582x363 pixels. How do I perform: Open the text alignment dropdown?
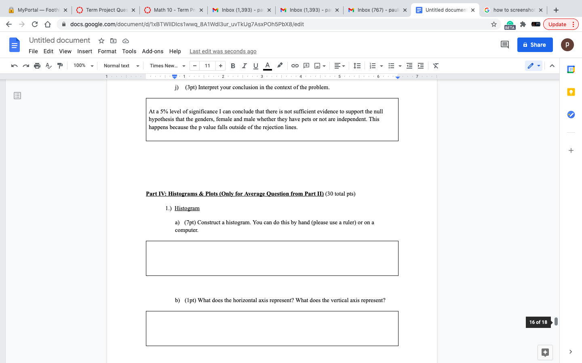(339, 65)
